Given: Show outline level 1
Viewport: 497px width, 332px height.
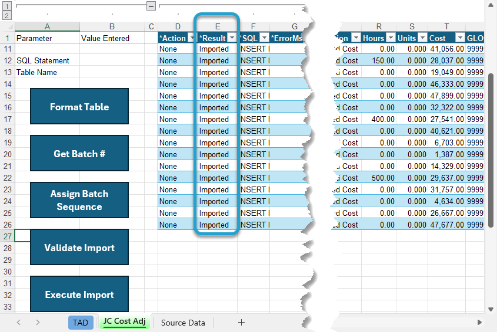Looking at the screenshot, I should pyautogui.click(x=7, y=6).
